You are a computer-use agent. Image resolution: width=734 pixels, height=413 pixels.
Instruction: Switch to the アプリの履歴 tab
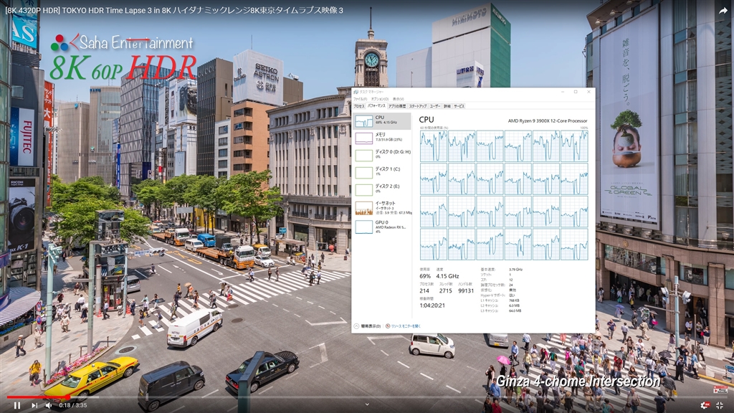pyautogui.click(x=397, y=106)
